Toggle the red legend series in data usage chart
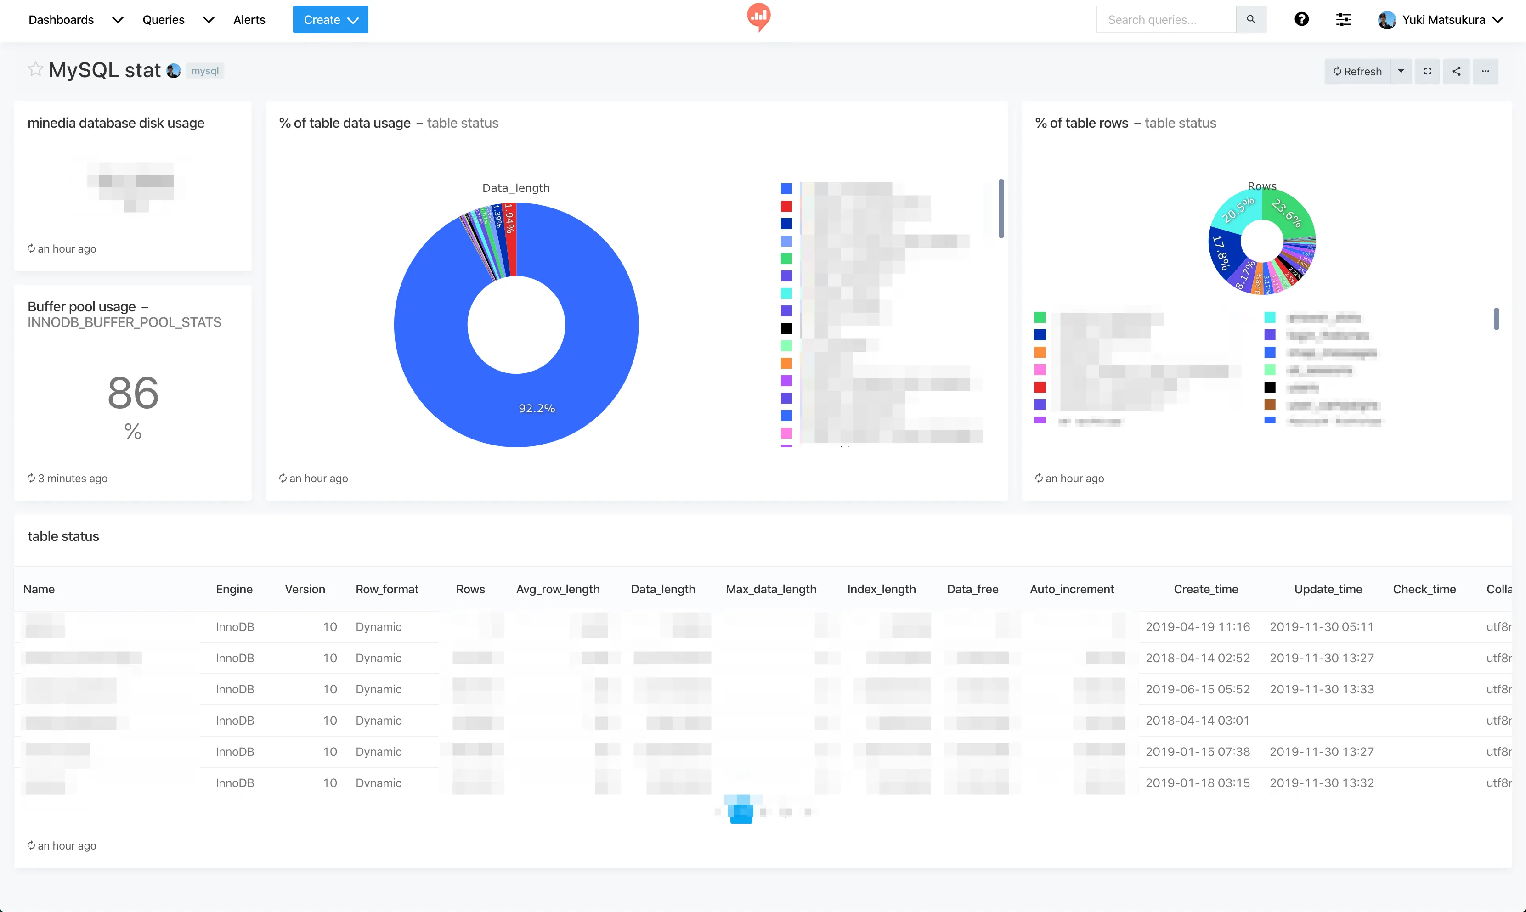This screenshot has width=1526, height=912. pyautogui.click(x=786, y=206)
